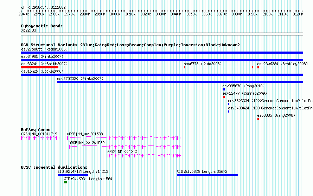Click the RefSeq Genes track title
This screenshot has height=196, width=313.
point(36,130)
